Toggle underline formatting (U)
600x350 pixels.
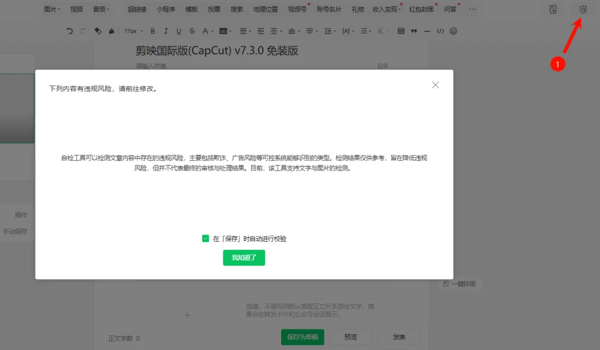coord(179,31)
